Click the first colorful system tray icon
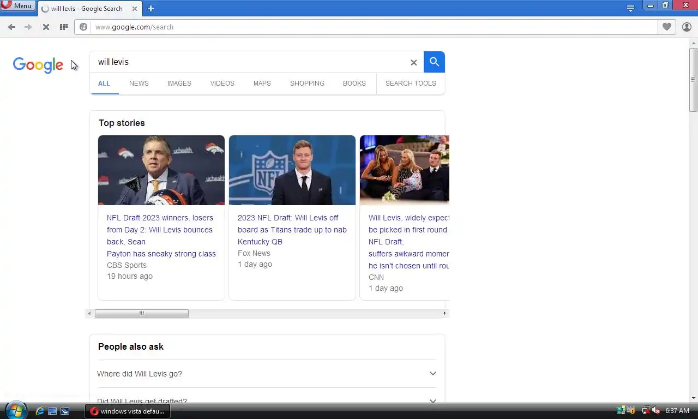The height and width of the screenshot is (419, 698). 621,410
